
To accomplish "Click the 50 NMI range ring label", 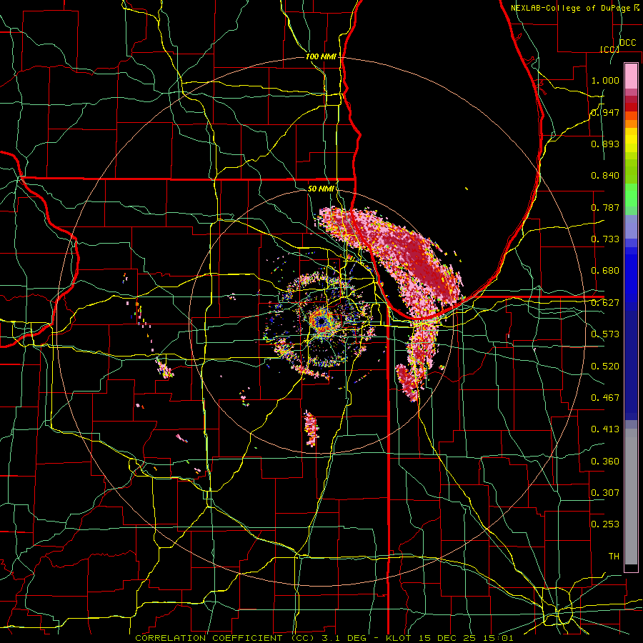I will pos(321,189).
